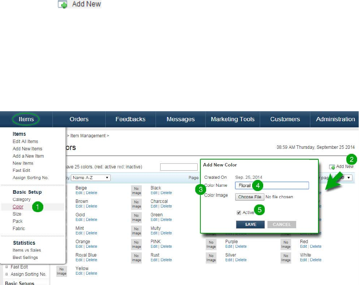Click the No Image icon next to Red
The height and width of the screenshot is (285, 359).
pos(286,244)
